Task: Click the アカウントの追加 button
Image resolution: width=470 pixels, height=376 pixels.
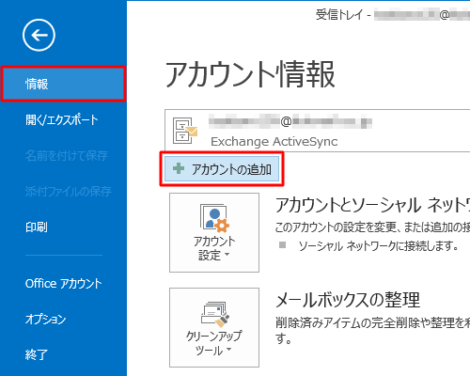Action: 222,169
